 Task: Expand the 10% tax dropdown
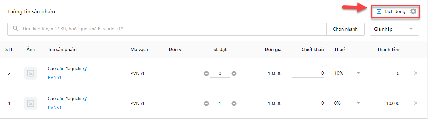click(x=348, y=73)
